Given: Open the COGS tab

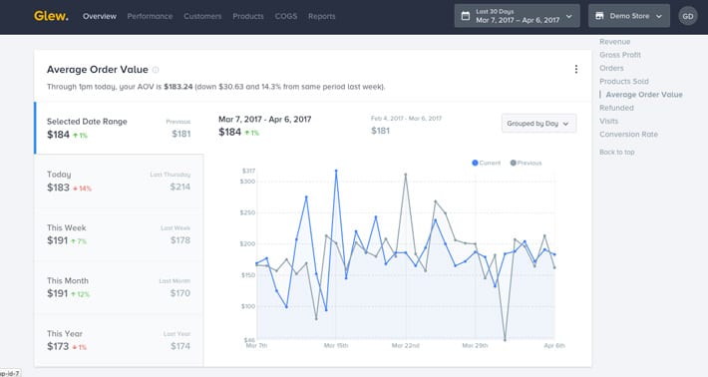Looking at the screenshot, I should (286, 16).
